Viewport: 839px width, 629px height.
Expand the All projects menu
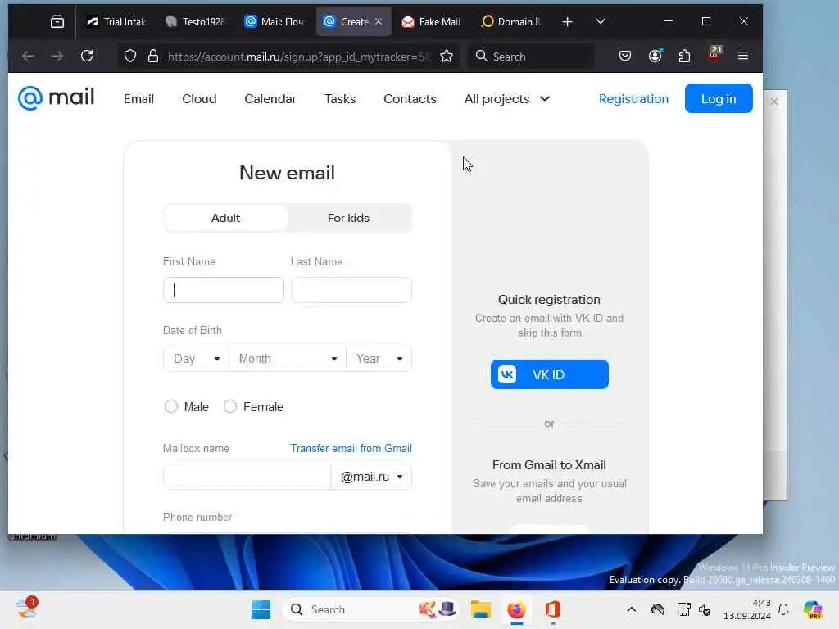506,99
